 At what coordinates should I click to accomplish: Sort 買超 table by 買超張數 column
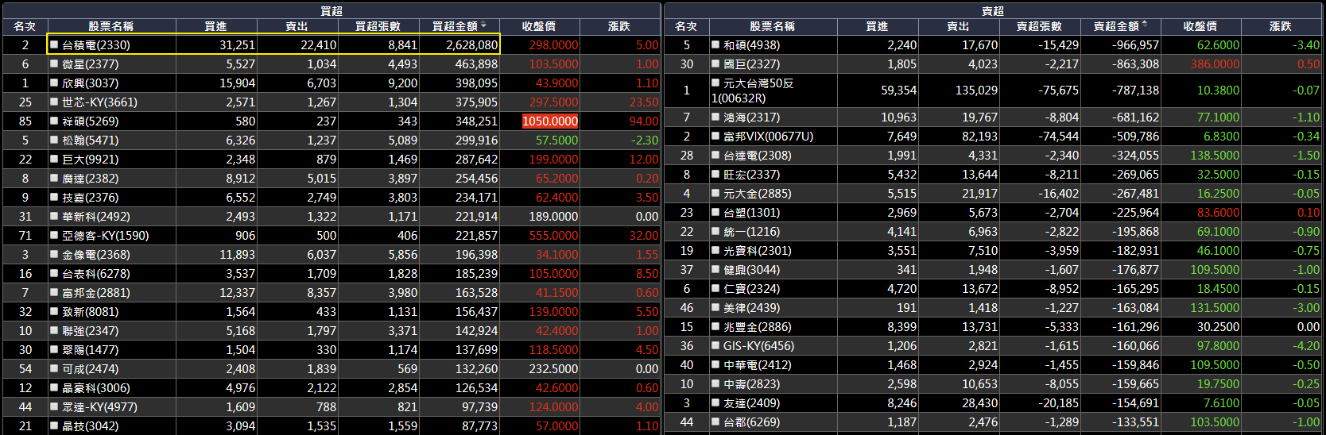tap(378, 26)
